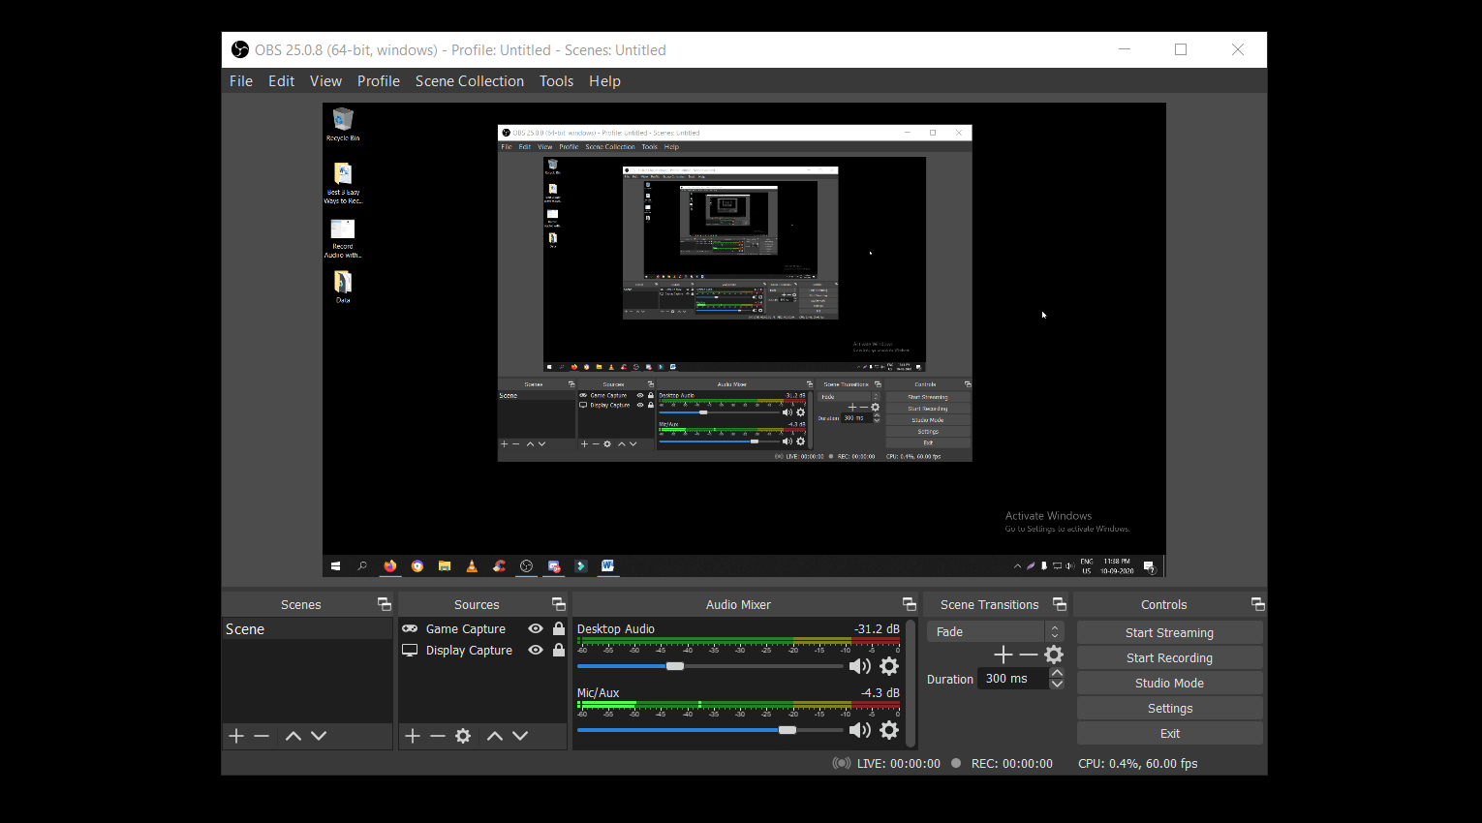Screen dimensions: 1482x823
Task: Adjust the Mic/Aux volume slider handle
Action: (787, 730)
